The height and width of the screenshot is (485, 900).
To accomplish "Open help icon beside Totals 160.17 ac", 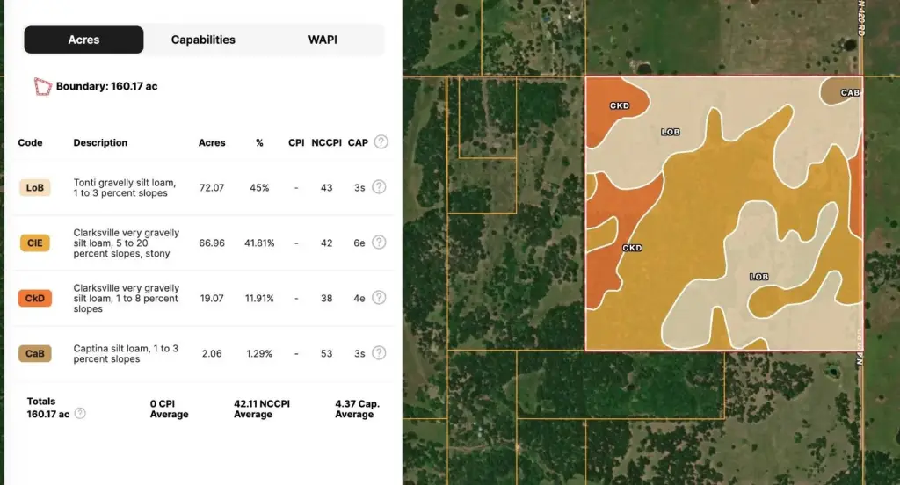I will click(80, 413).
